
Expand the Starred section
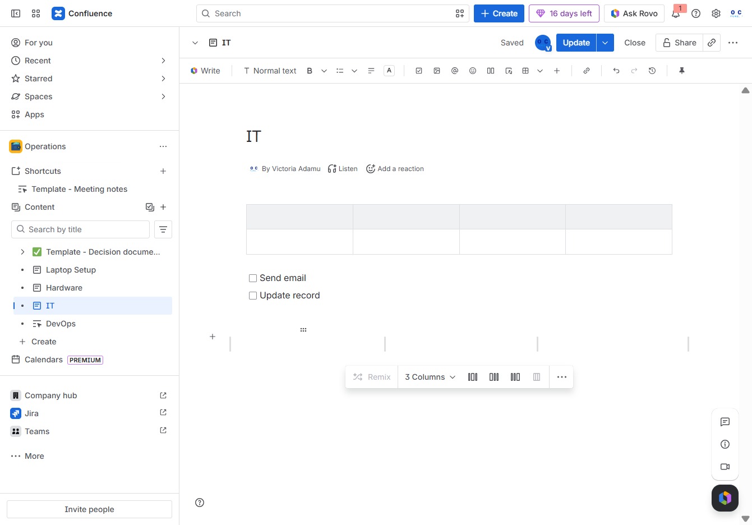coord(163,79)
